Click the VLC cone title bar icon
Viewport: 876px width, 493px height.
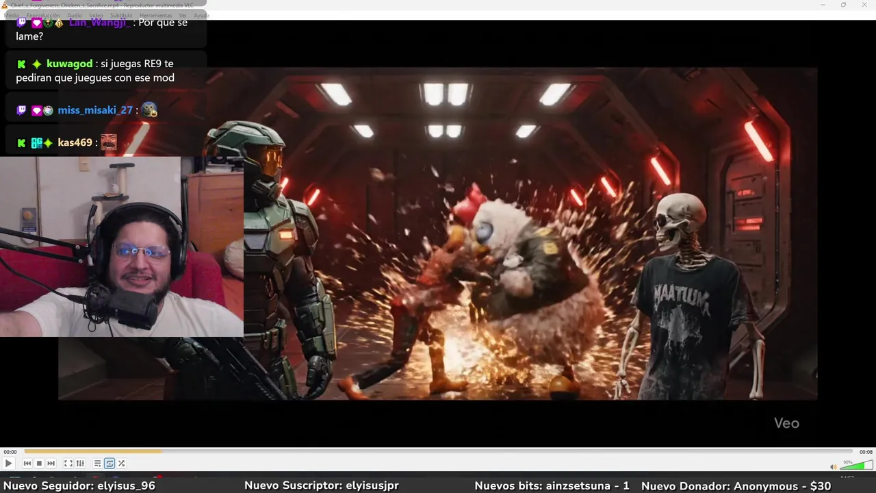(5, 5)
